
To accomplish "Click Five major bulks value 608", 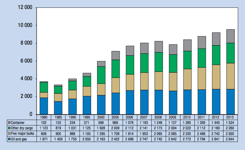I will 44,134.
